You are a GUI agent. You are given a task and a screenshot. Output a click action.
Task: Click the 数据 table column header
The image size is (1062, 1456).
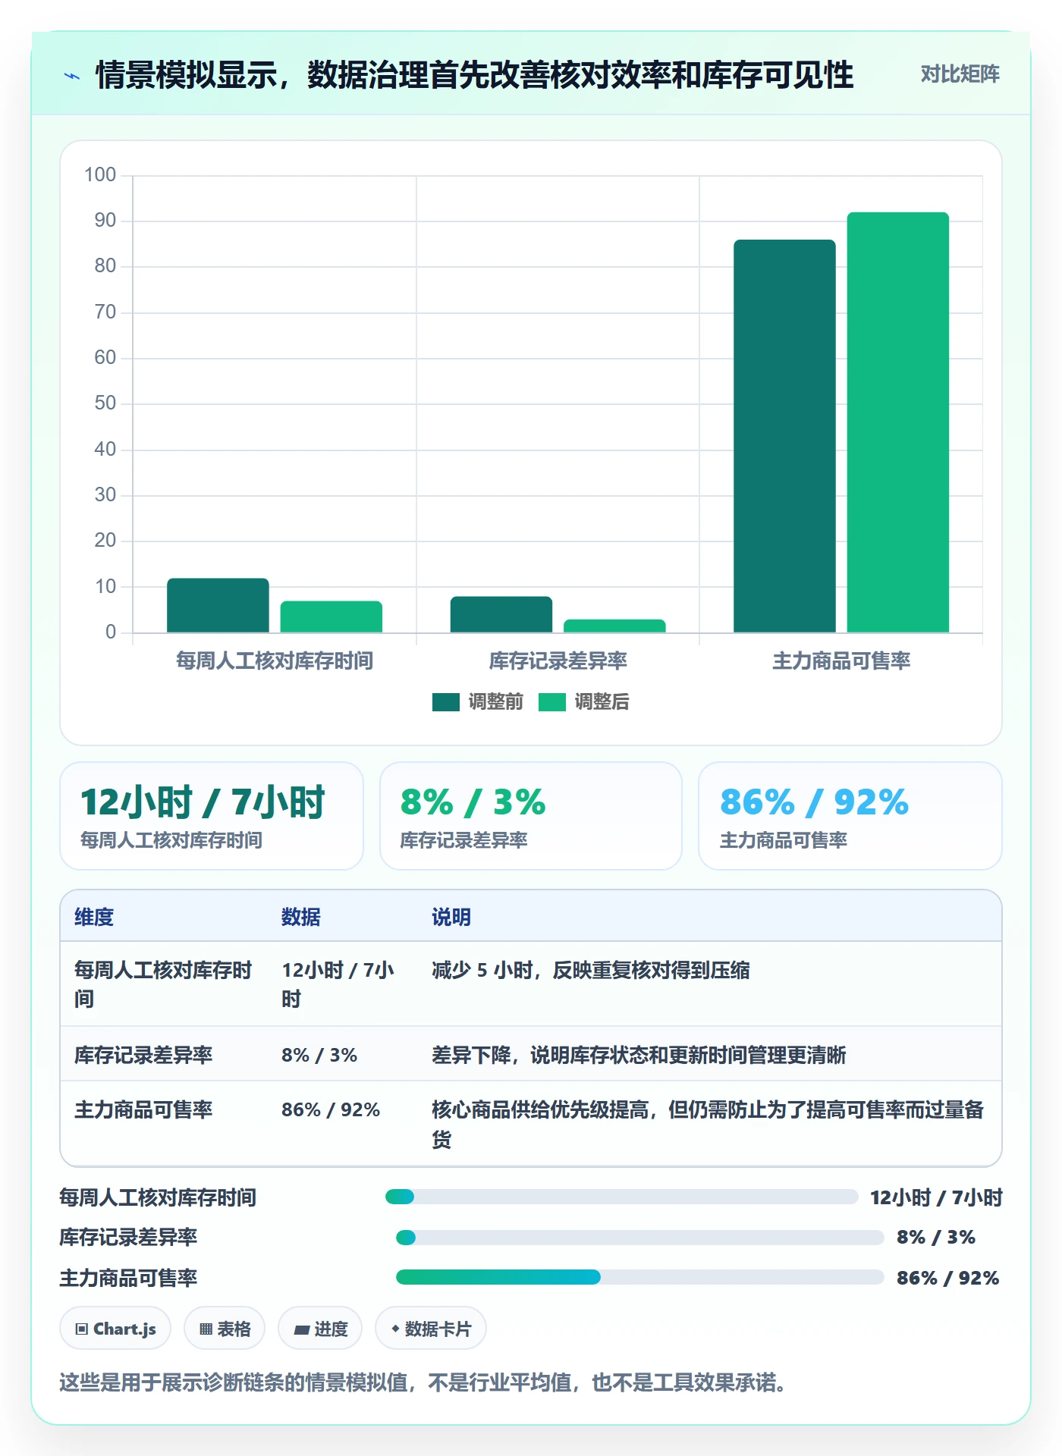(301, 917)
